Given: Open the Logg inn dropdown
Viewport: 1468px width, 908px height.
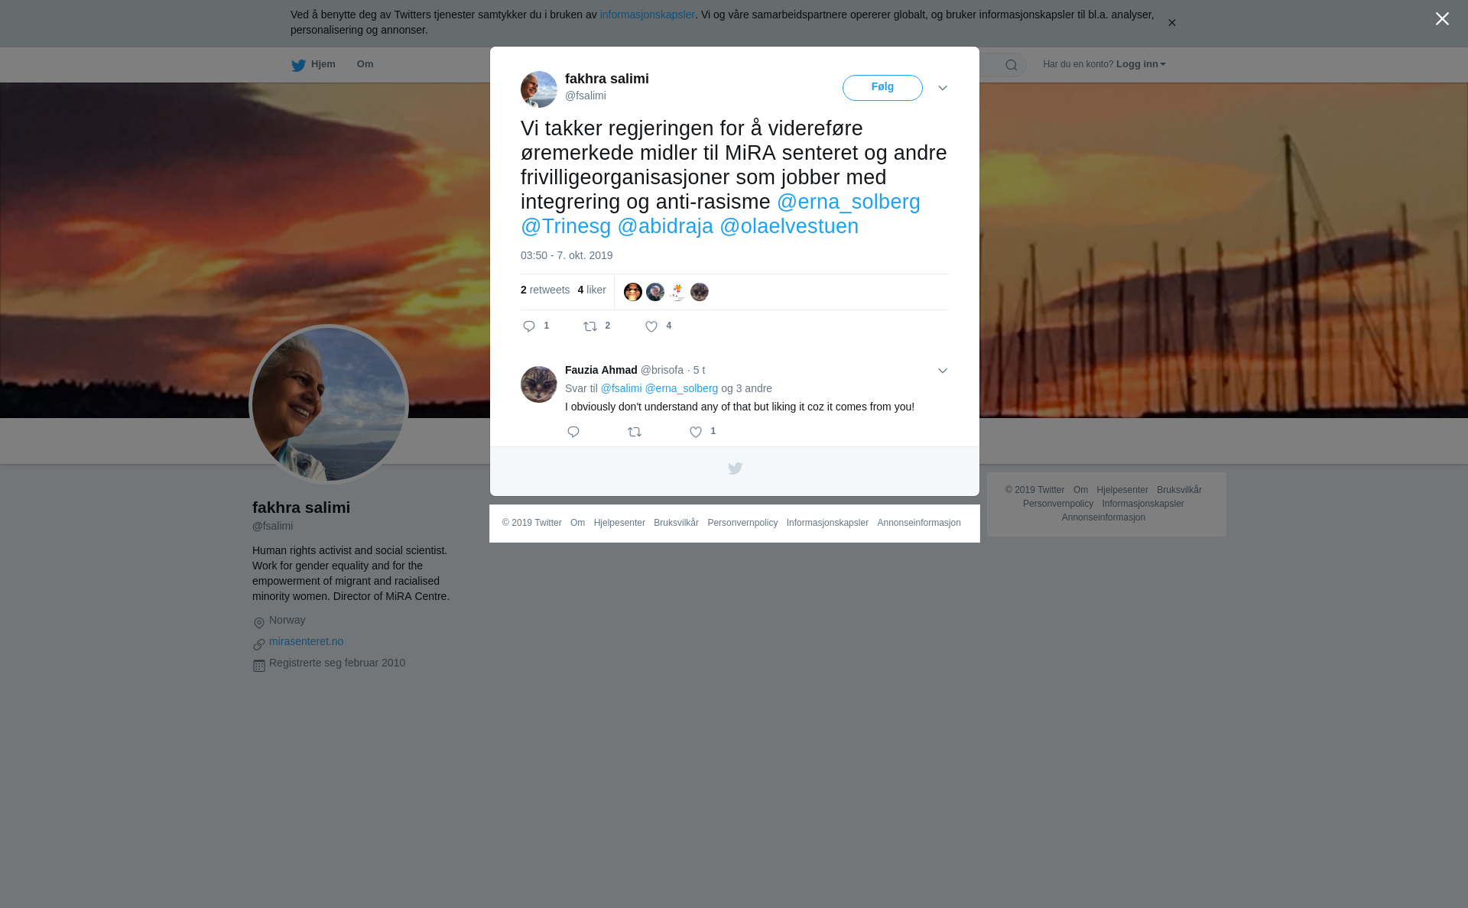Looking at the screenshot, I should point(1141,64).
